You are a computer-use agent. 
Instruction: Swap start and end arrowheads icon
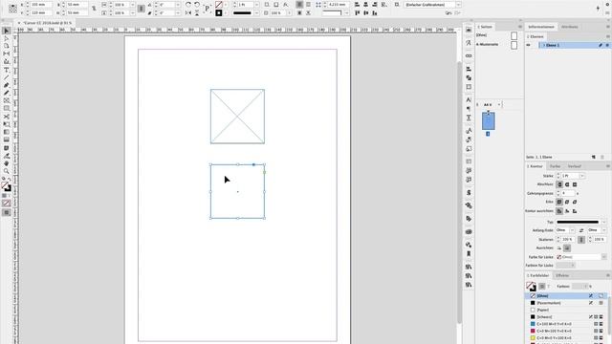click(x=581, y=230)
